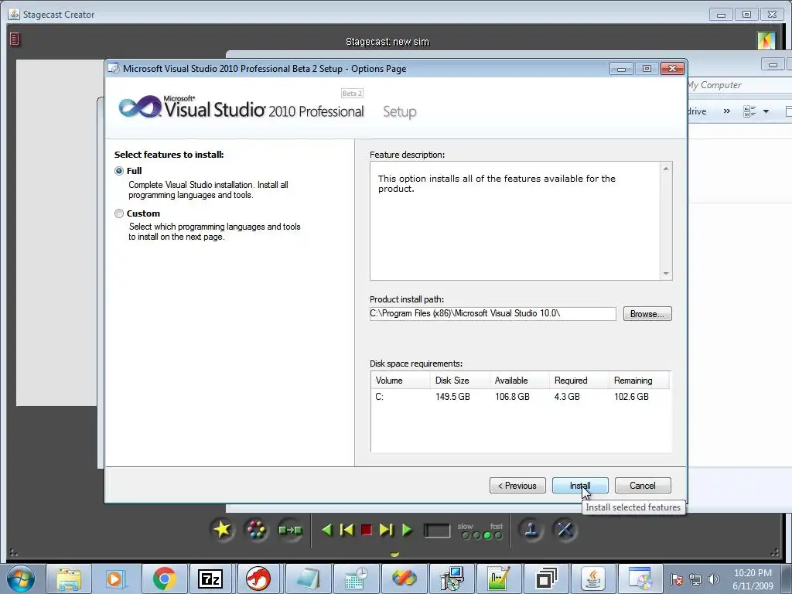792x594 pixels.
Task: Click the red dragon browser taskbar icon
Action: (258, 579)
